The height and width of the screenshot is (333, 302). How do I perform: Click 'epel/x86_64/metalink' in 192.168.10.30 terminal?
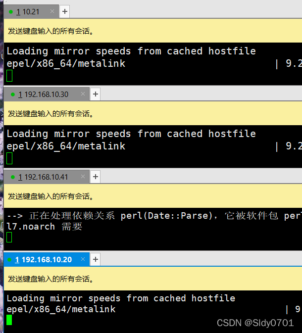pyautogui.click(x=66, y=146)
